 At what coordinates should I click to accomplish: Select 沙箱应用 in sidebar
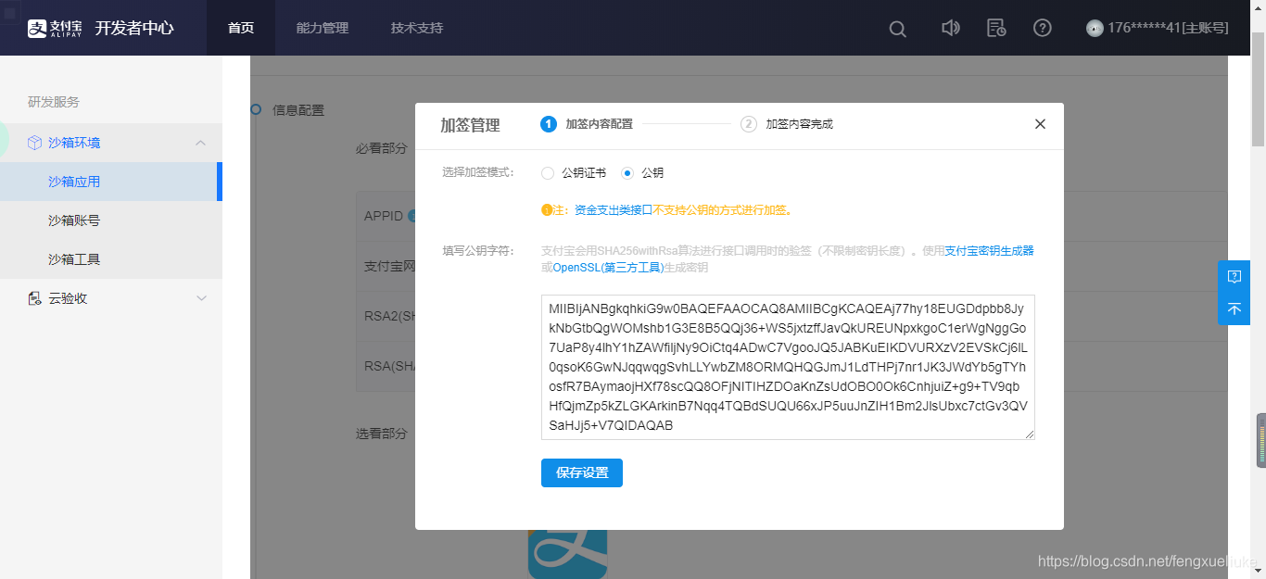coord(111,182)
